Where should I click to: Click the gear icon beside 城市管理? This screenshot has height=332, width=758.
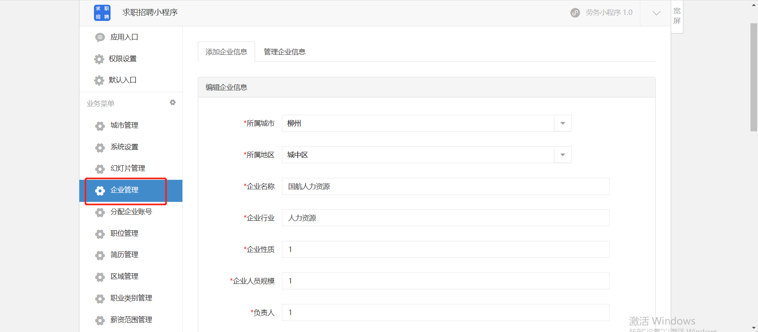tap(100, 126)
